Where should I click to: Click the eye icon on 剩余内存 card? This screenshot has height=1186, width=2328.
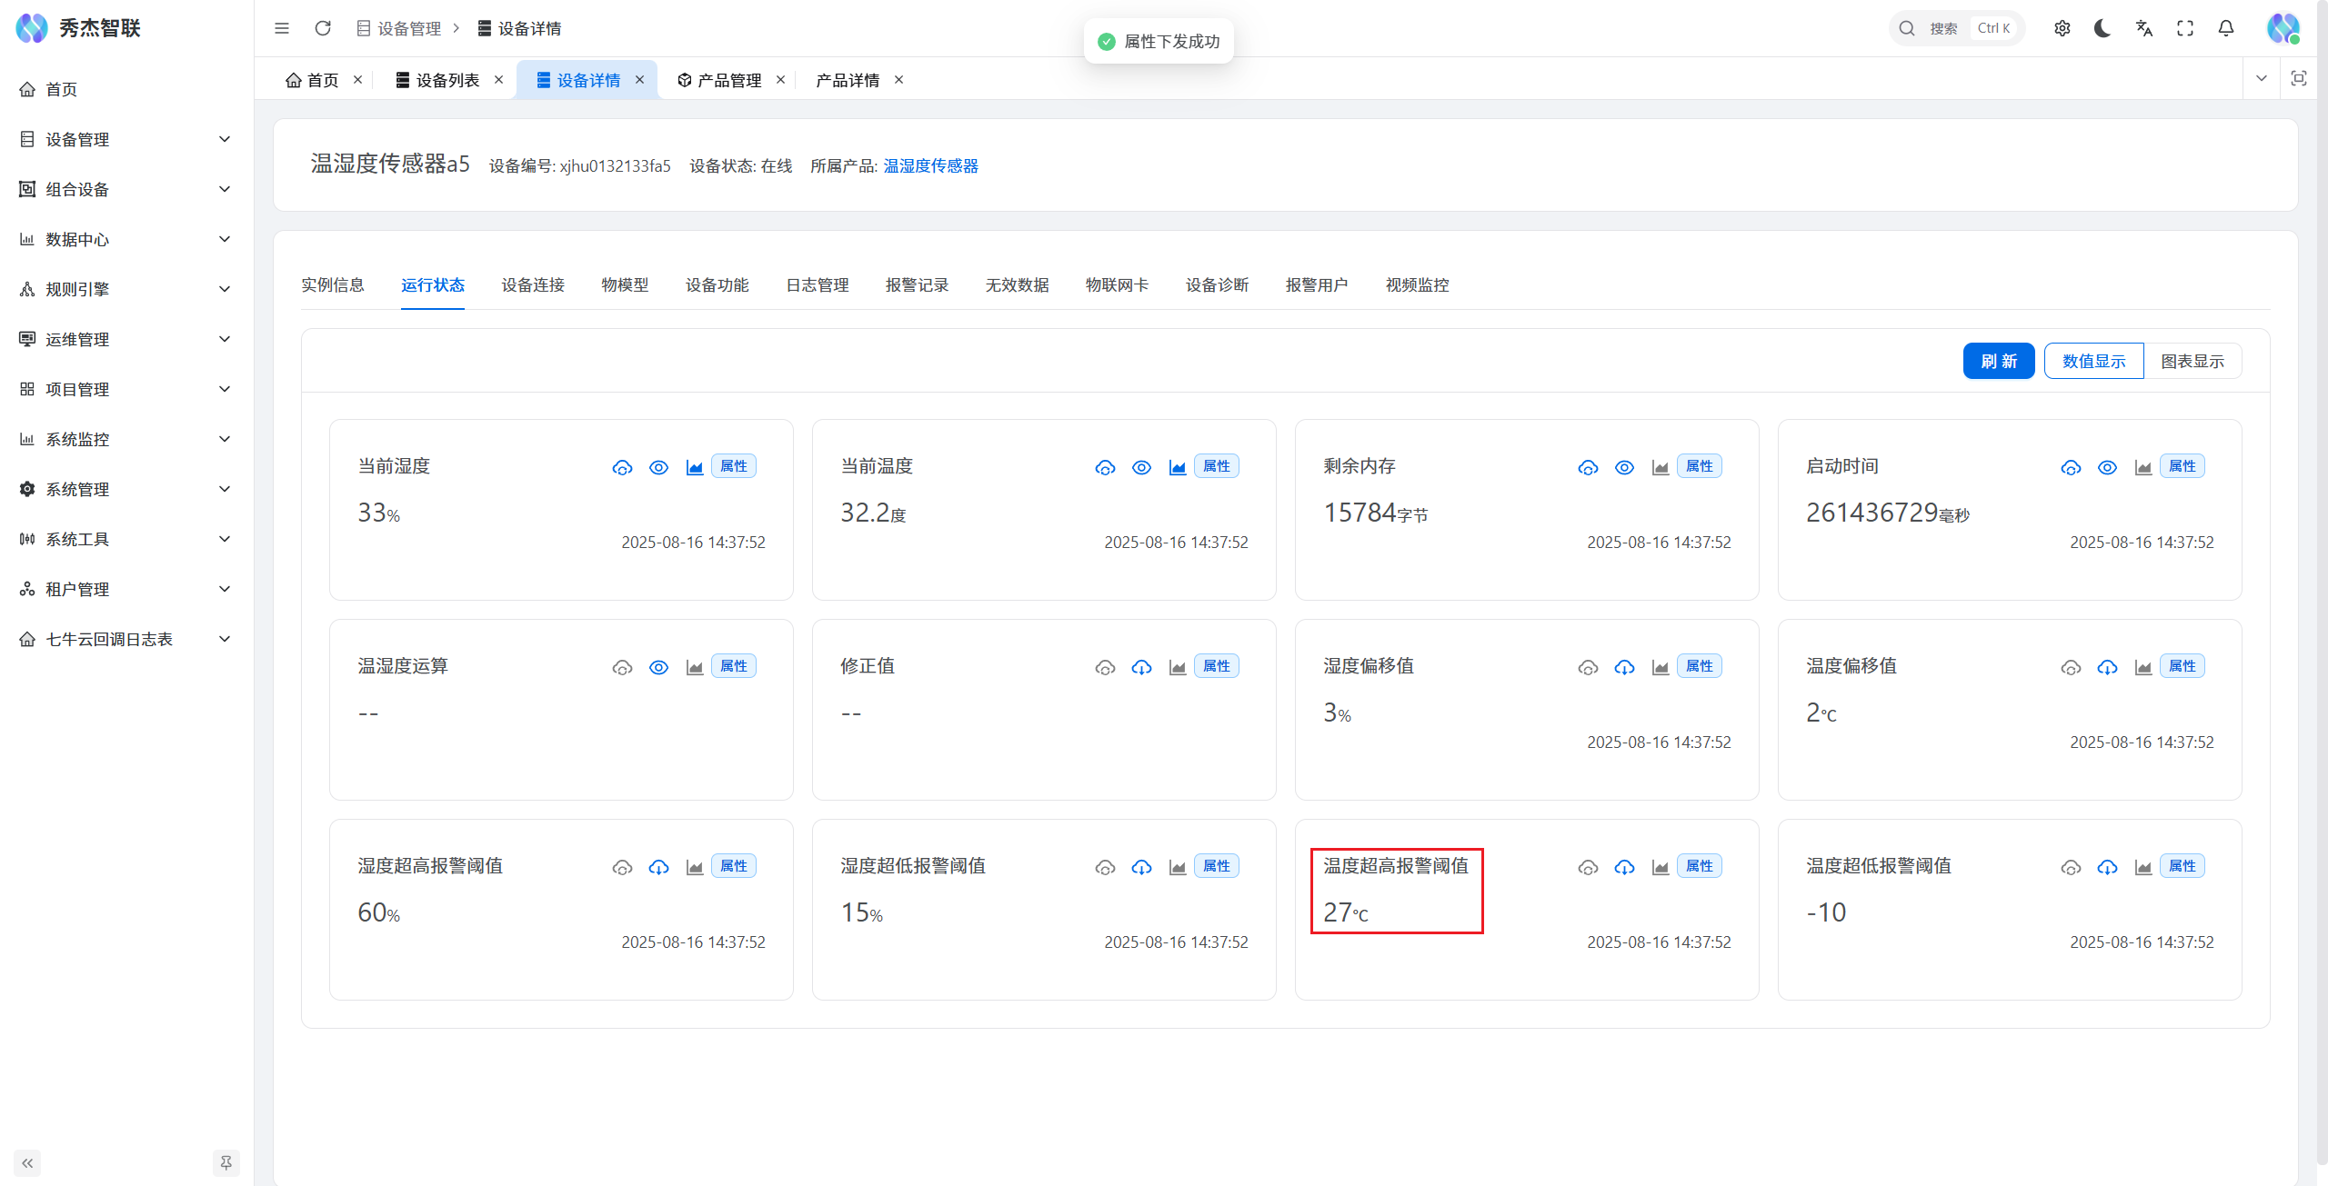point(1624,467)
